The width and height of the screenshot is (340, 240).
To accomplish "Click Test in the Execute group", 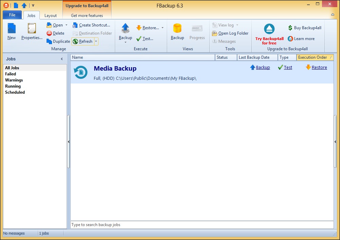I will tap(145, 39).
